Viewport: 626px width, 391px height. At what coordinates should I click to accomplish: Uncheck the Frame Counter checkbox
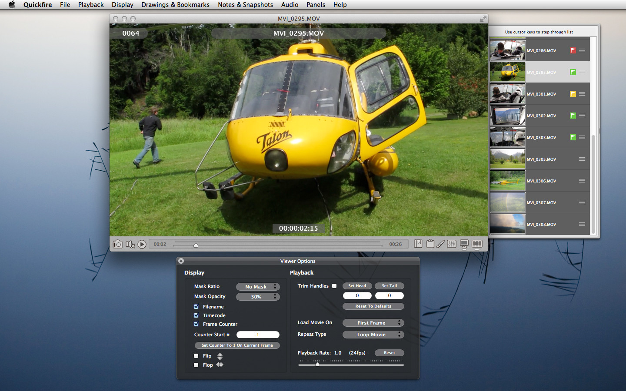196,324
